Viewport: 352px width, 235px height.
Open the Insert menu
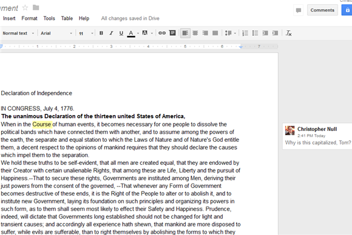pos(9,18)
